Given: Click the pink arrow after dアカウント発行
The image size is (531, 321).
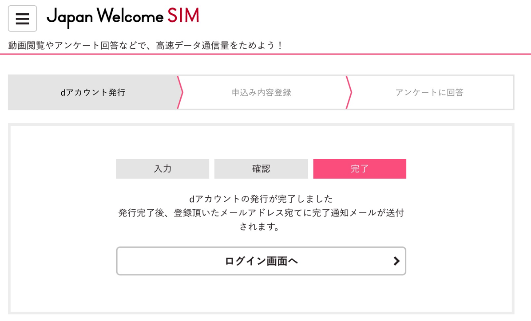Looking at the screenshot, I should [x=180, y=92].
